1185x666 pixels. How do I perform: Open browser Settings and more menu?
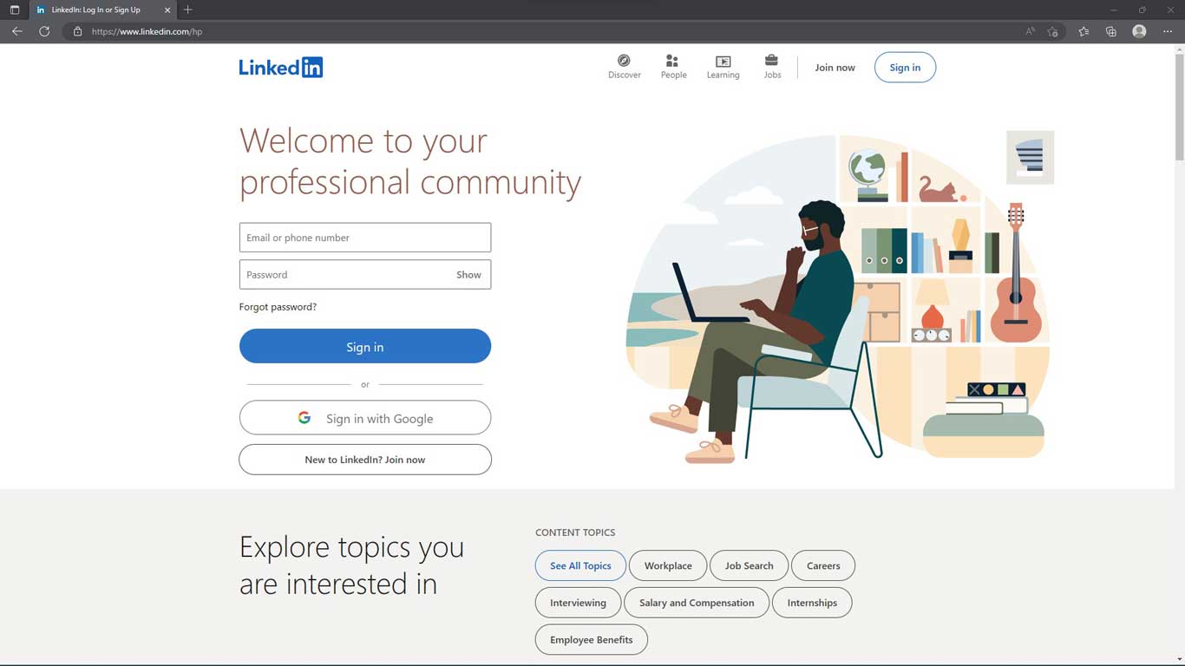pos(1168,31)
